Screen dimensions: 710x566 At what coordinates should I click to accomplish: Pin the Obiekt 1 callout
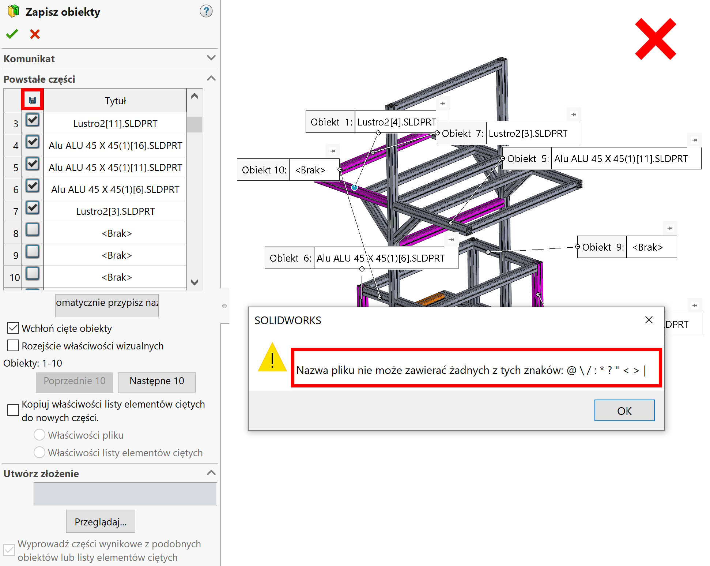pos(443,104)
